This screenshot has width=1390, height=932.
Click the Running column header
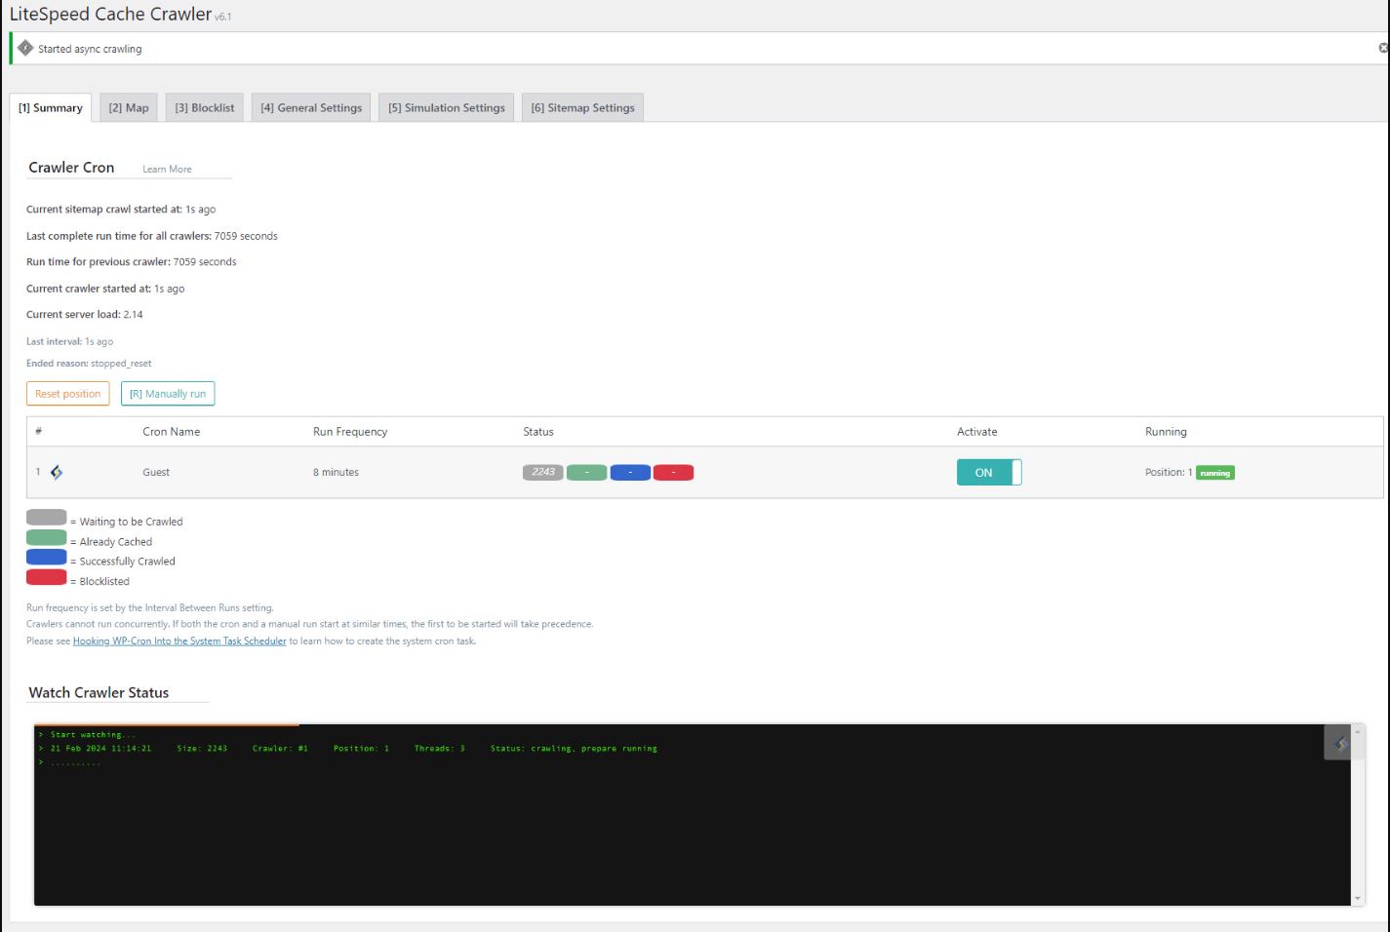click(1166, 432)
